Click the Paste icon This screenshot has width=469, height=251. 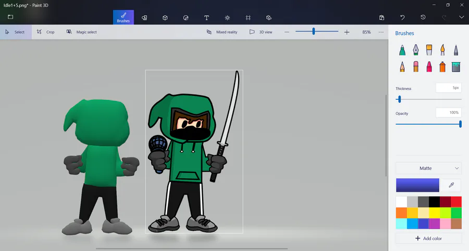click(381, 18)
